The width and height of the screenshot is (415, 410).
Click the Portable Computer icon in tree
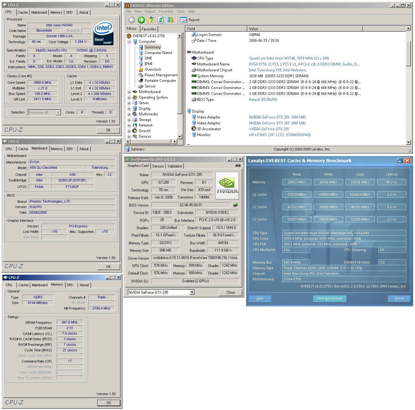coord(141,81)
